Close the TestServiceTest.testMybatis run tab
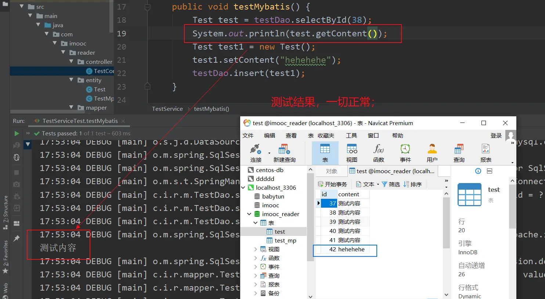545x299 pixels. (123, 121)
